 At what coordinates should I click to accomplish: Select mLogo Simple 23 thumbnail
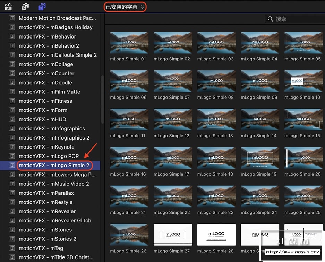(x=216, y=196)
